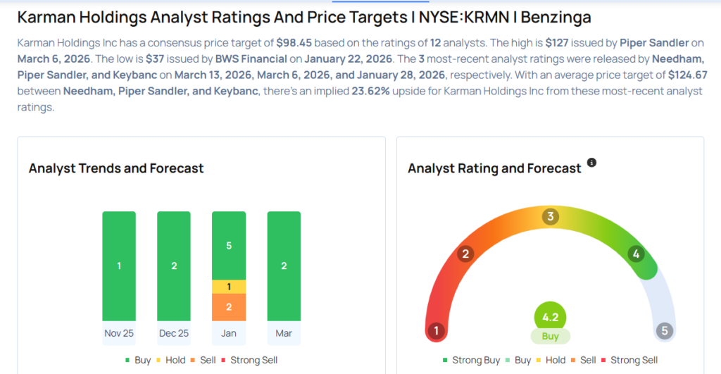Click the Dec 25 green bar
Screen dimensions: 721x374
pyautogui.click(x=174, y=266)
